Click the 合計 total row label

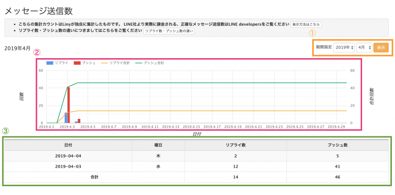point(95,177)
